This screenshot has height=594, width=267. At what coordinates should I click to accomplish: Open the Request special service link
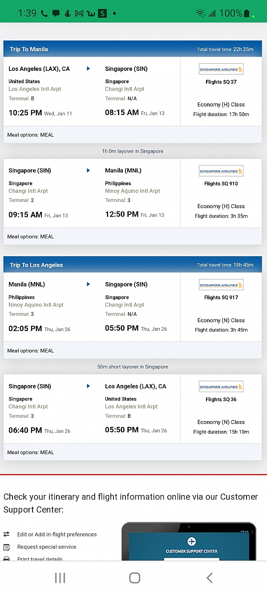point(50,547)
